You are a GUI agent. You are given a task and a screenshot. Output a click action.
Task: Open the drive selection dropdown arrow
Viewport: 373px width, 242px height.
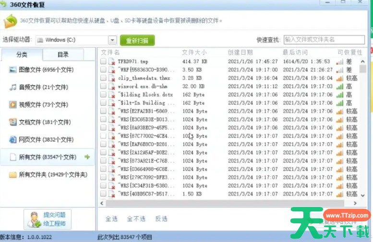112,40
